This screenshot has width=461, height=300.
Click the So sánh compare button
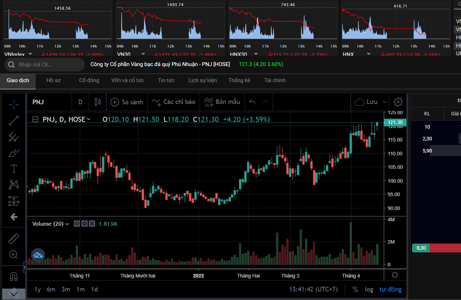tap(127, 102)
